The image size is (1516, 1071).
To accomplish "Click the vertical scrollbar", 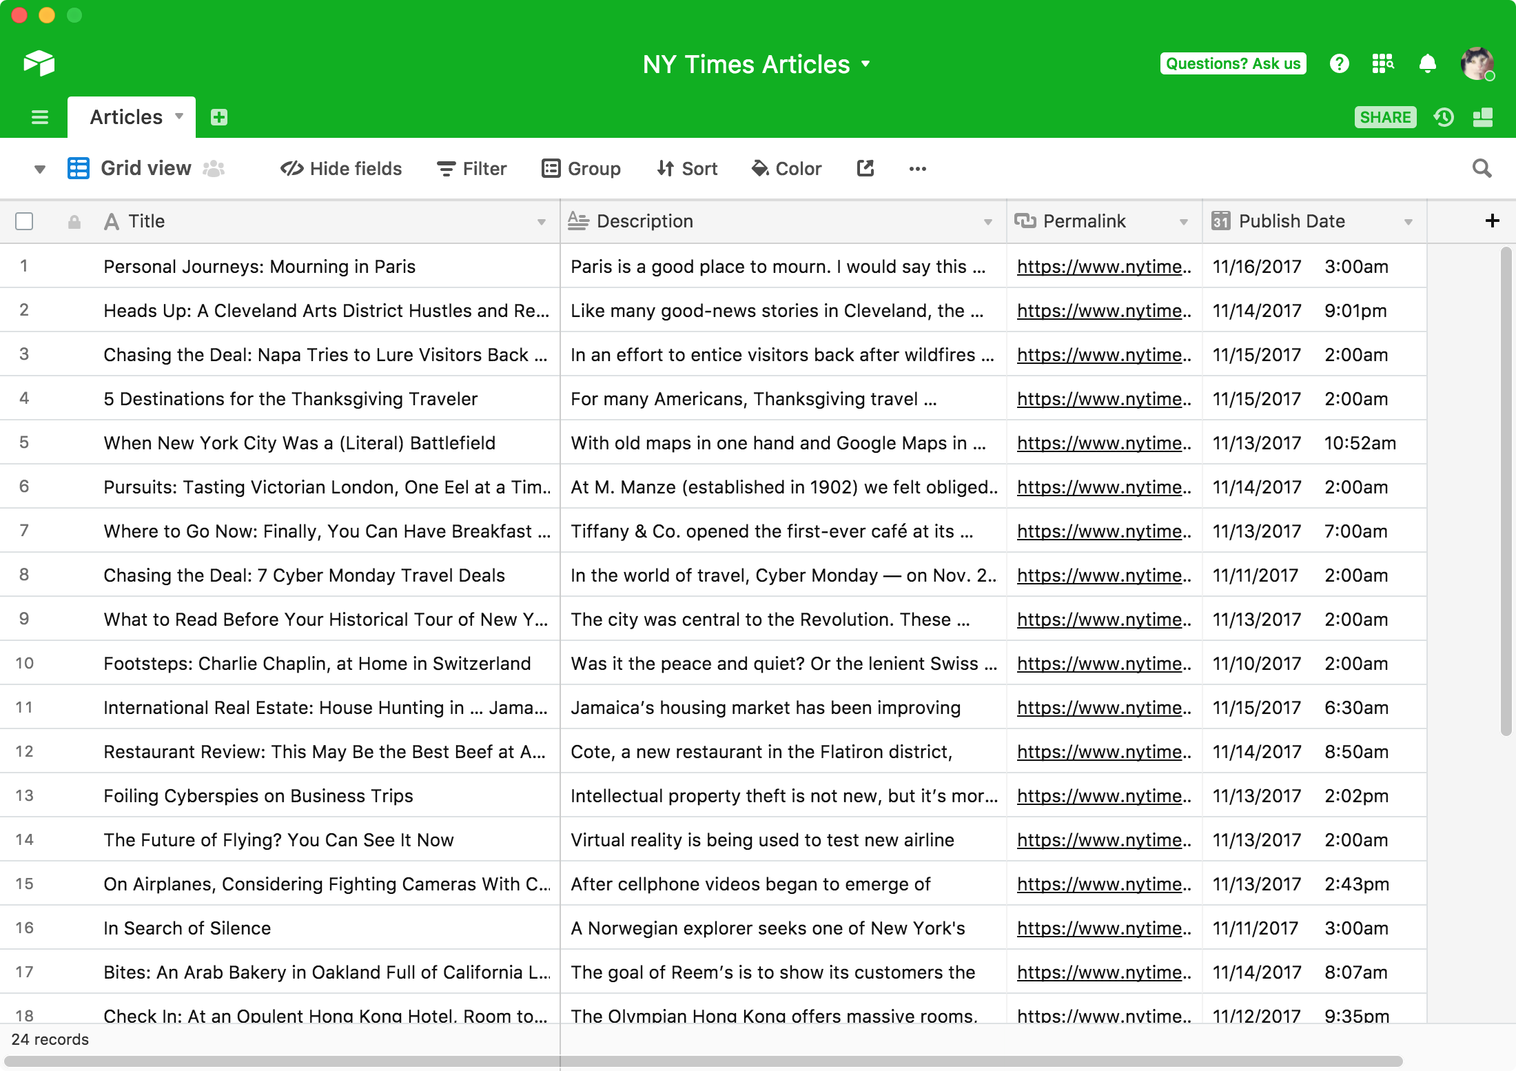I will click(1506, 491).
